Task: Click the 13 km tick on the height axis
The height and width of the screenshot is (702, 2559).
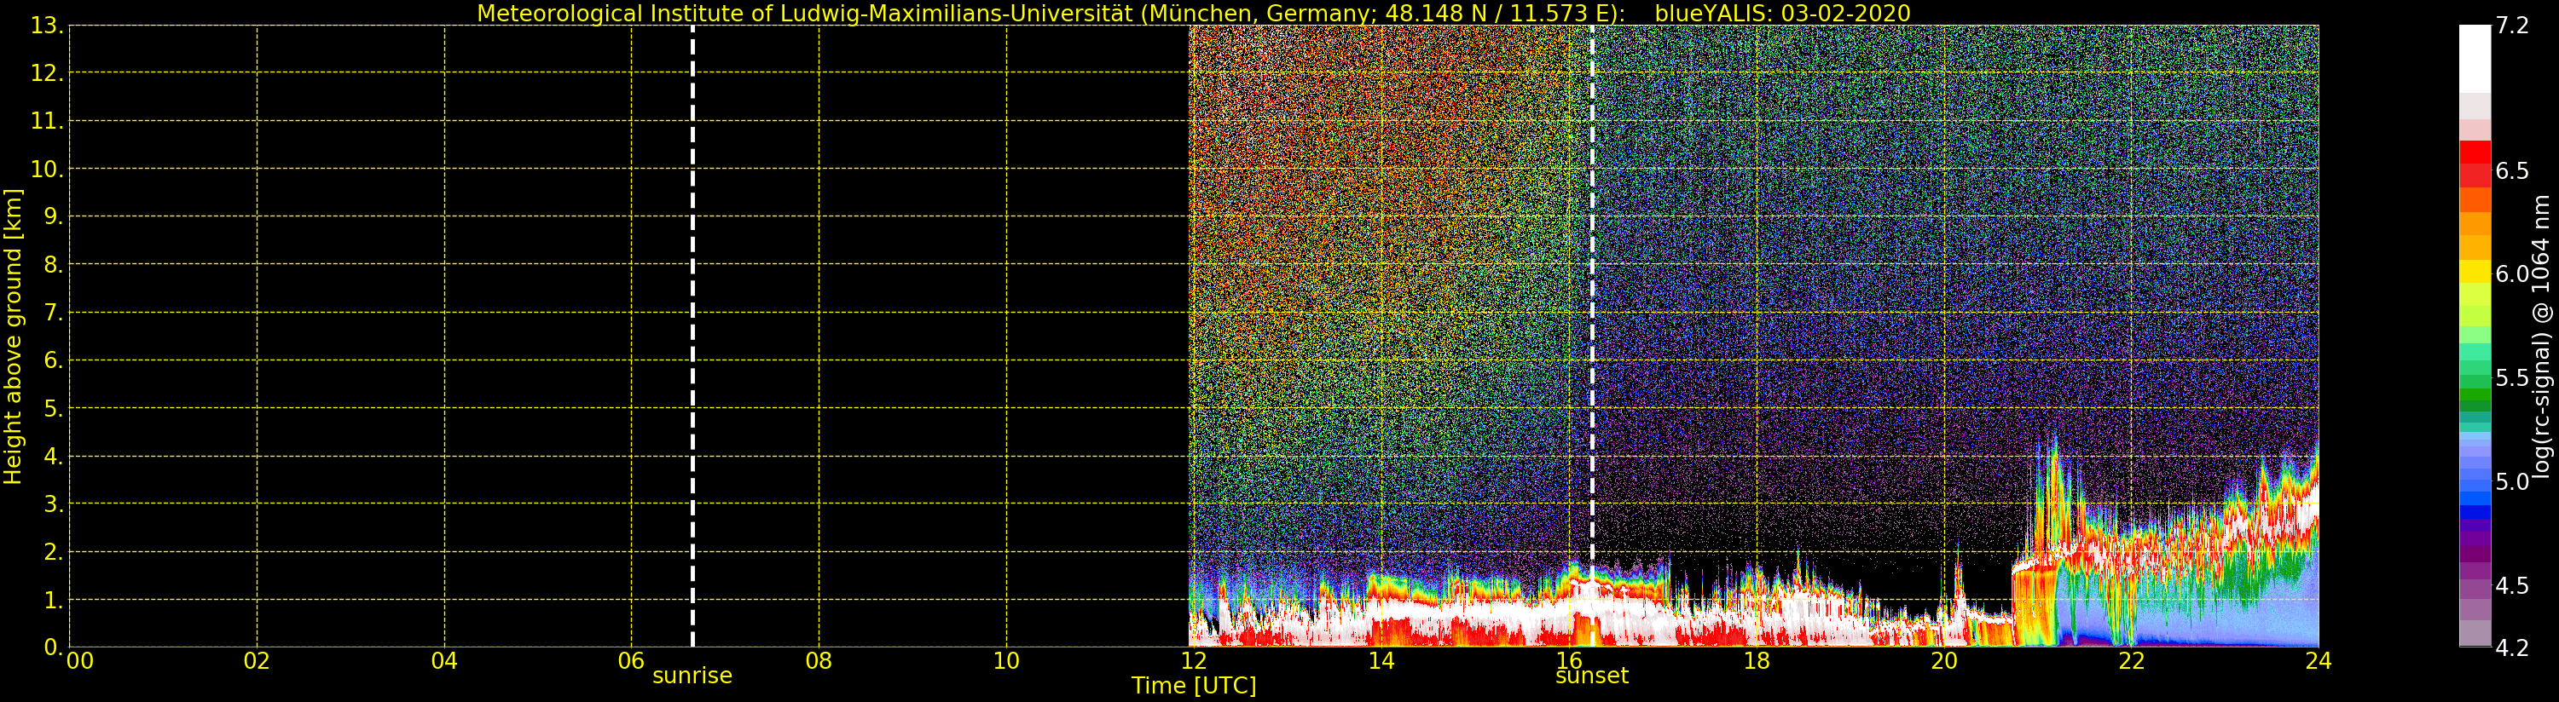Action: pos(44,26)
